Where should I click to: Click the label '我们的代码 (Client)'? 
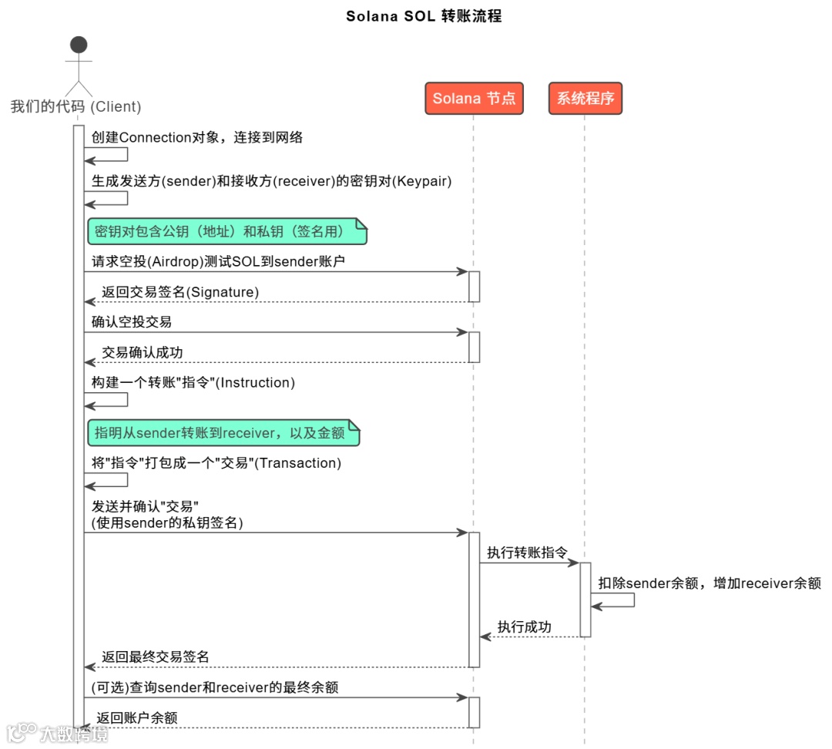point(75,106)
